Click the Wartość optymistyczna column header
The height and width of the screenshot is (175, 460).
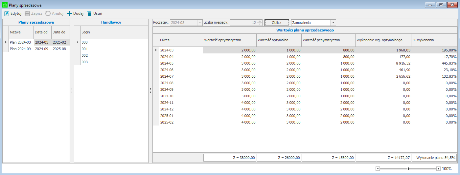230,40
